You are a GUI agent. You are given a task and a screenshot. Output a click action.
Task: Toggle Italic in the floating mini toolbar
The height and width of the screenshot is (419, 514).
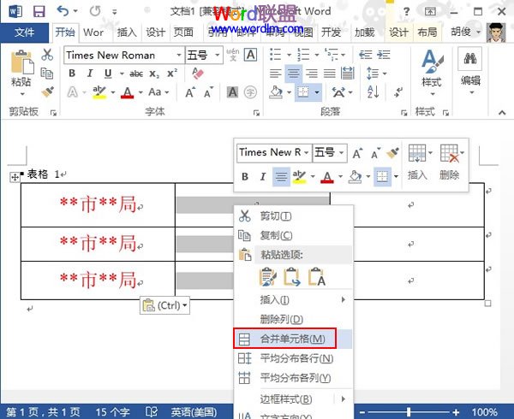point(263,177)
